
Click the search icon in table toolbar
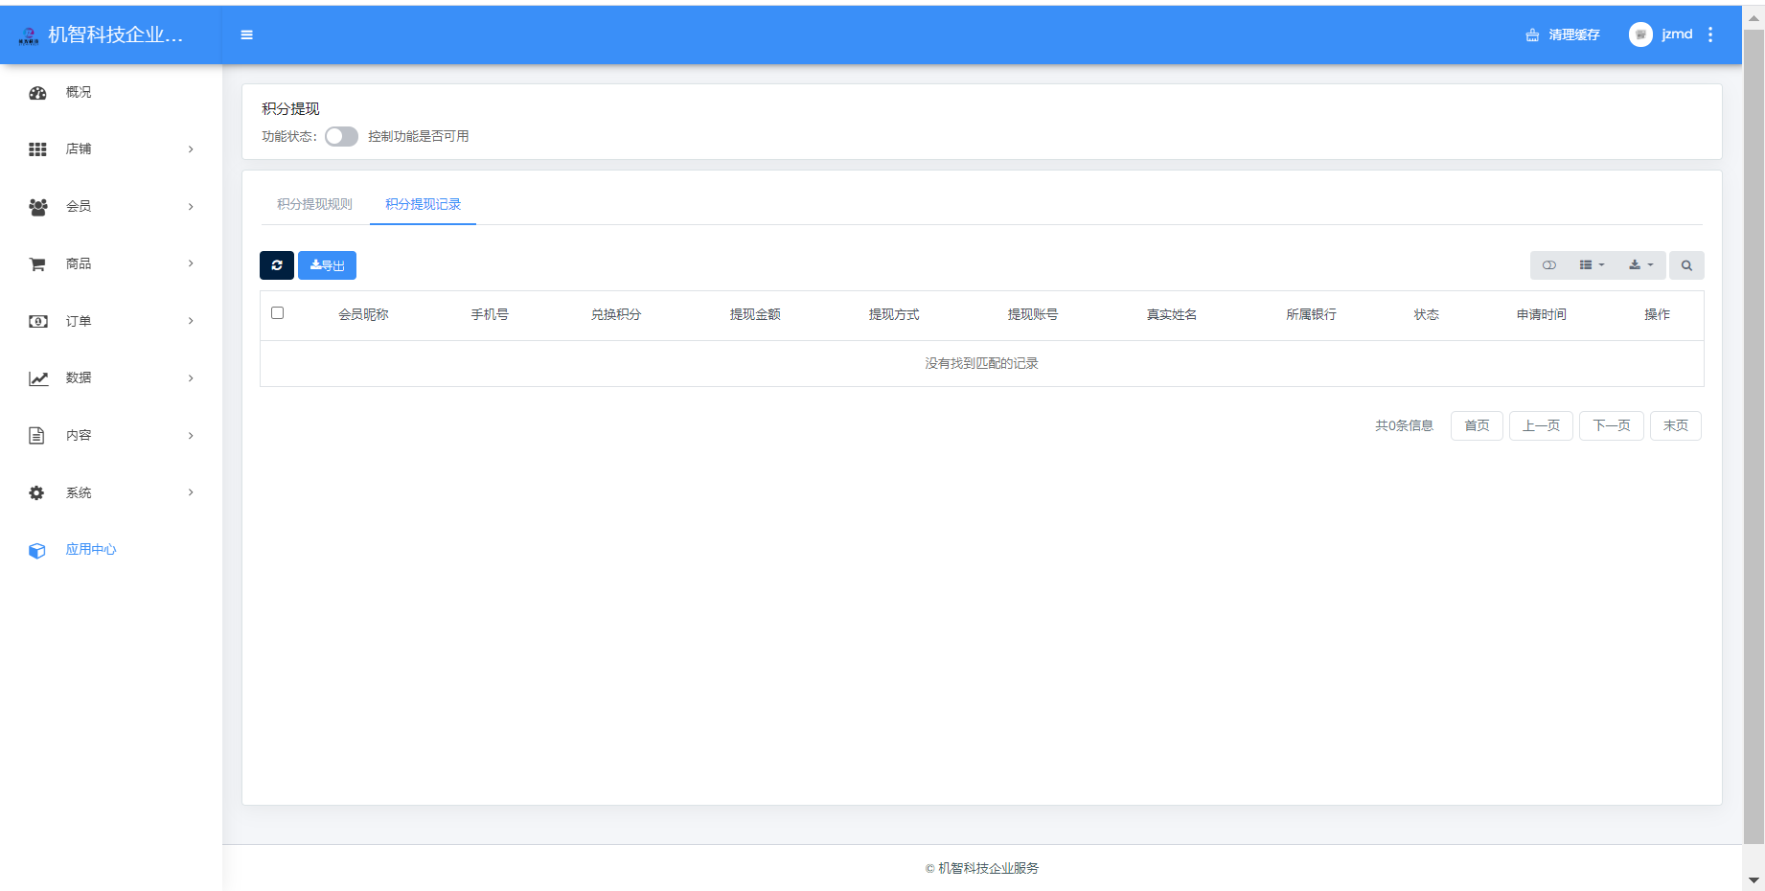coord(1686,265)
